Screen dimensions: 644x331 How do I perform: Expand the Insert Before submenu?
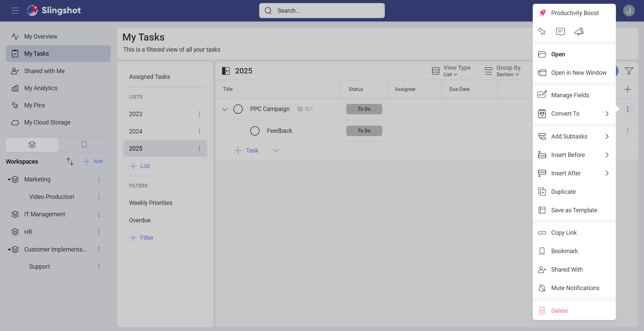pos(574,155)
